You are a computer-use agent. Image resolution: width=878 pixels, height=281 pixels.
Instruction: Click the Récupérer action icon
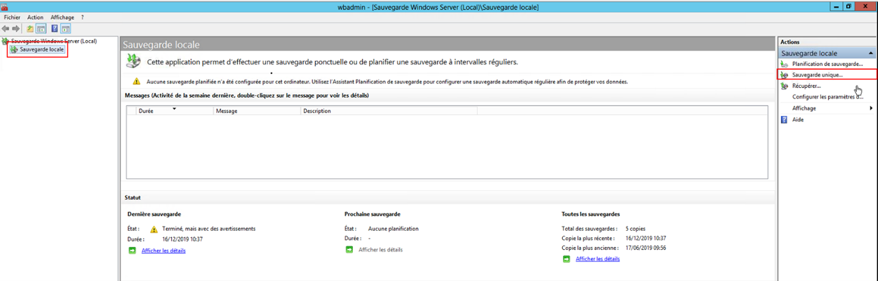click(x=784, y=86)
